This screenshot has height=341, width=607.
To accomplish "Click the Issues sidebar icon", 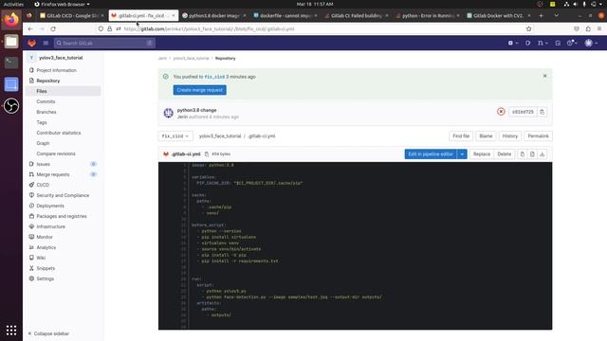I will tap(31, 164).
